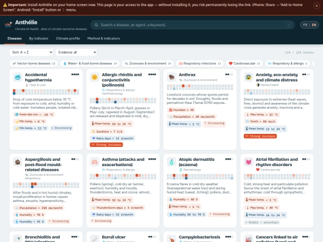323x242 pixels.
Task: Switch to Climate profile tab
Action: tap(68, 38)
